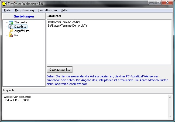
Task: Click the Einstellungen panel header
Action: 24,16
